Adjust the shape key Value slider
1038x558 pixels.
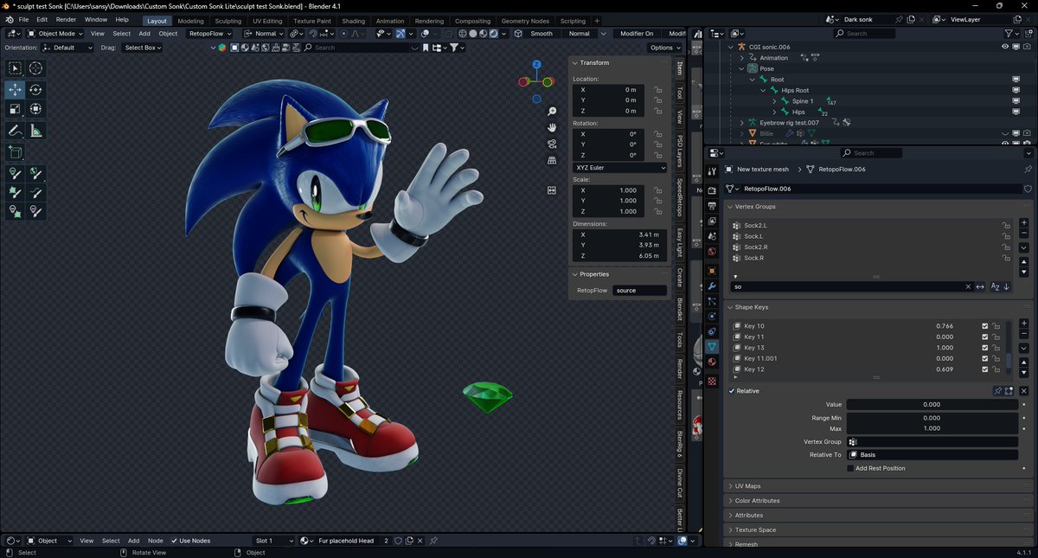[x=932, y=404]
